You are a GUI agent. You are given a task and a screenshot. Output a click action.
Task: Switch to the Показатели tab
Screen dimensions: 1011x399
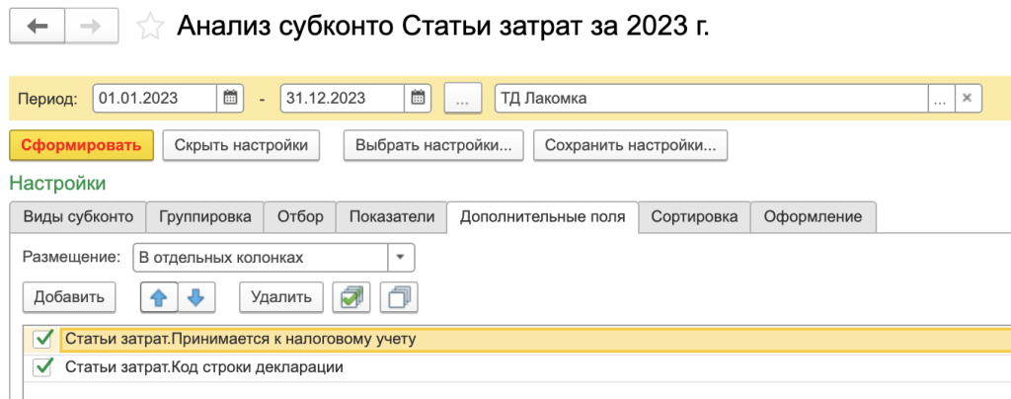391,216
